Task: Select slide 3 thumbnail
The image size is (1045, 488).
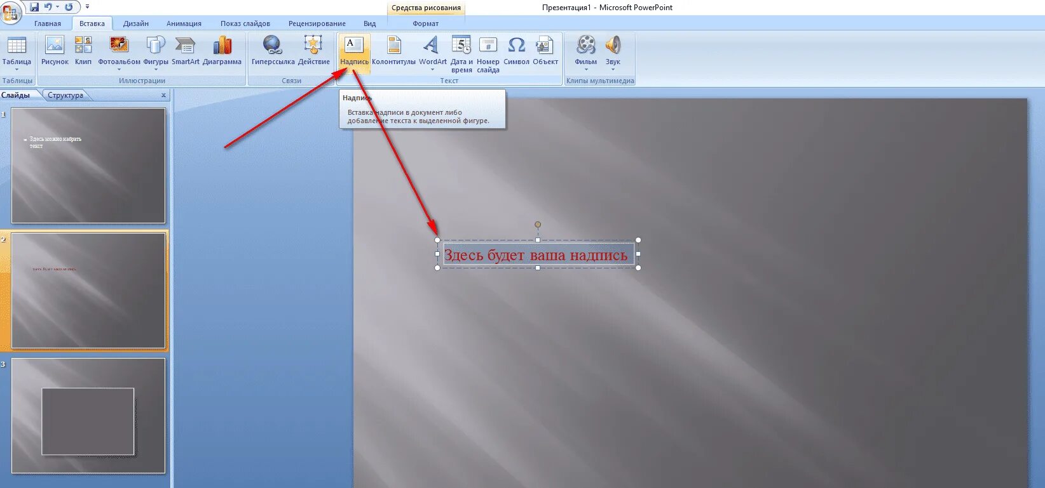Action: pos(88,416)
